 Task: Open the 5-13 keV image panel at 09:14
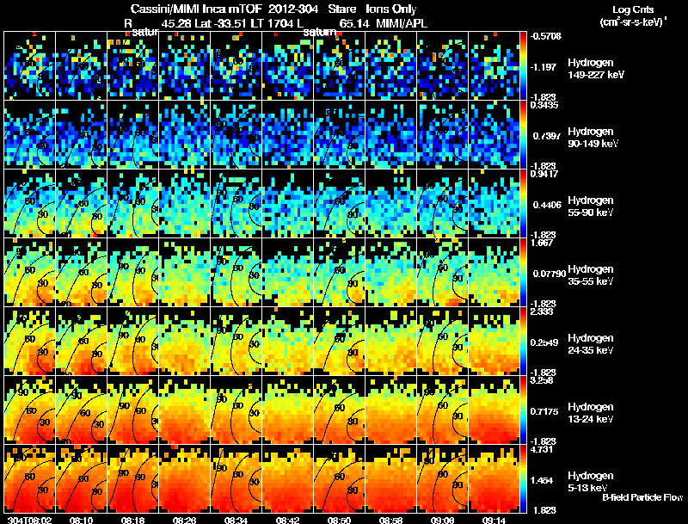tap(494, 479)
